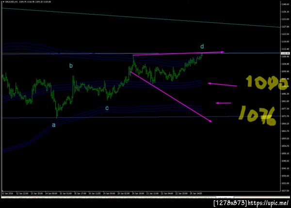Click price axis value 1104.40
The image size is (291, 208).
coord(285,64)
